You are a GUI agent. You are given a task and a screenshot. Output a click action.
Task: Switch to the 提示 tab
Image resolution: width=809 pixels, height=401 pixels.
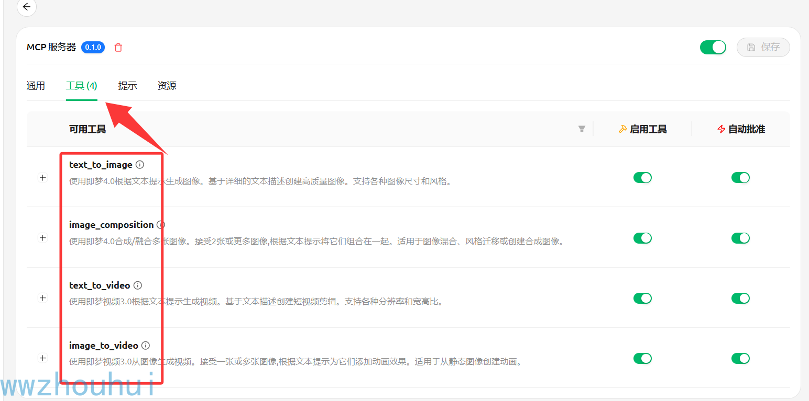click(x=127, y=86)
